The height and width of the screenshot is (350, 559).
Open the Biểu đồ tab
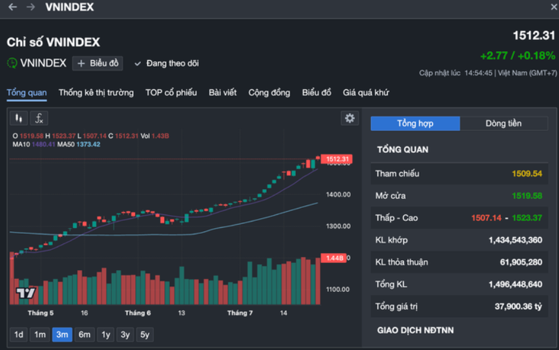(317, 93)
